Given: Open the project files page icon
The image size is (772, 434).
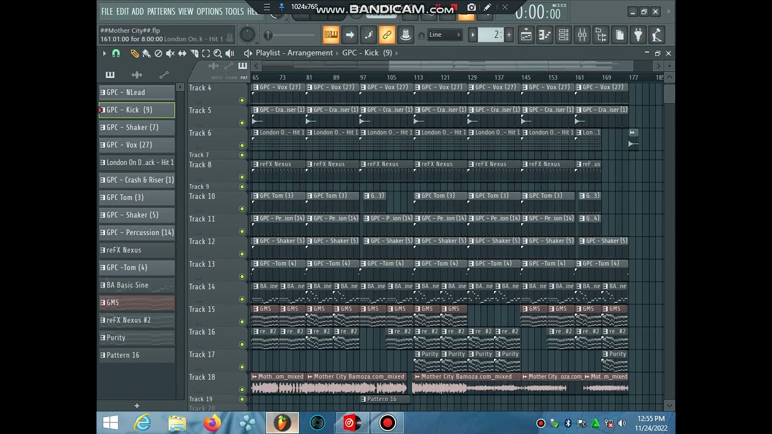Looking at the screenshot, I should coord(619,35).
